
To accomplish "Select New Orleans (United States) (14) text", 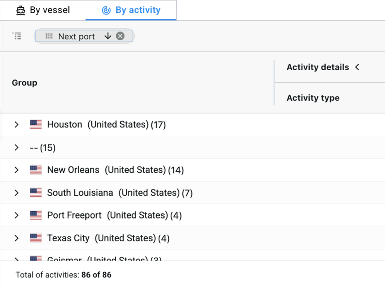I will (x=115, y=170).
